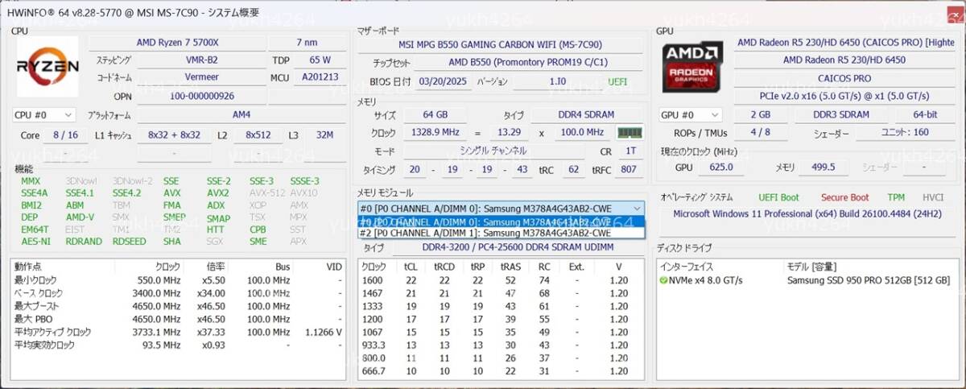
Task: Select the 65 W TDP value
Action: [320, 60]
